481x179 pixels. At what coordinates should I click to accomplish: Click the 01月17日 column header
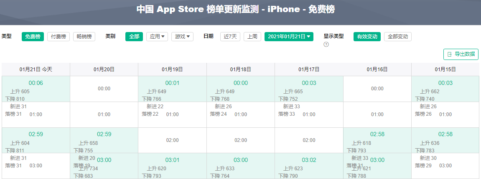click(309, 70)
